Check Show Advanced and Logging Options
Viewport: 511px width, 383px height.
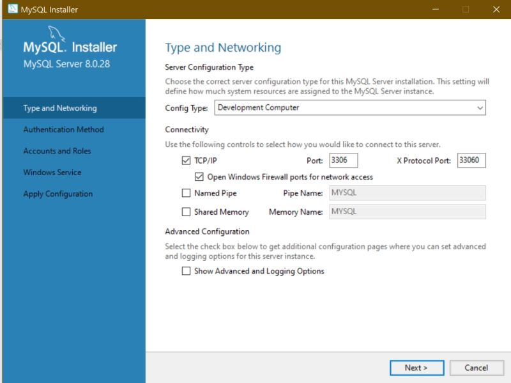(x=186, y=271)
